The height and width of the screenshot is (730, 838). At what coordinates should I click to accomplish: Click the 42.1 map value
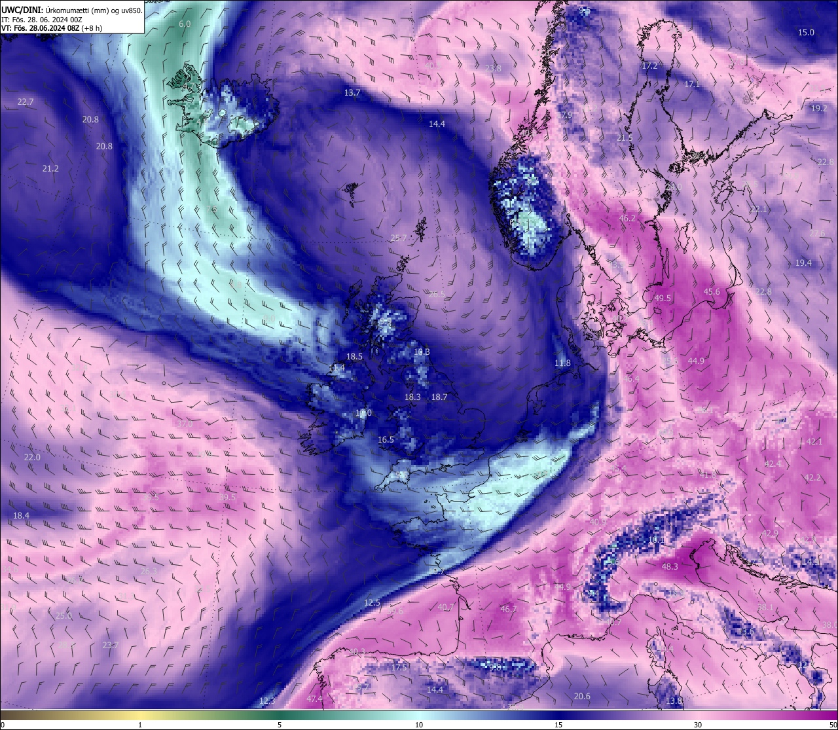(x=814, y=442)
